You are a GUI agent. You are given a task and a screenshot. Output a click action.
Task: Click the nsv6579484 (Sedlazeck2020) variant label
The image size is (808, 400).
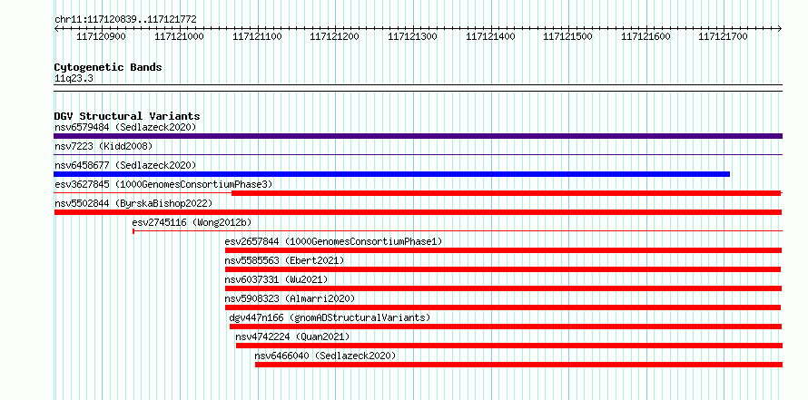(x=125, y=127)
